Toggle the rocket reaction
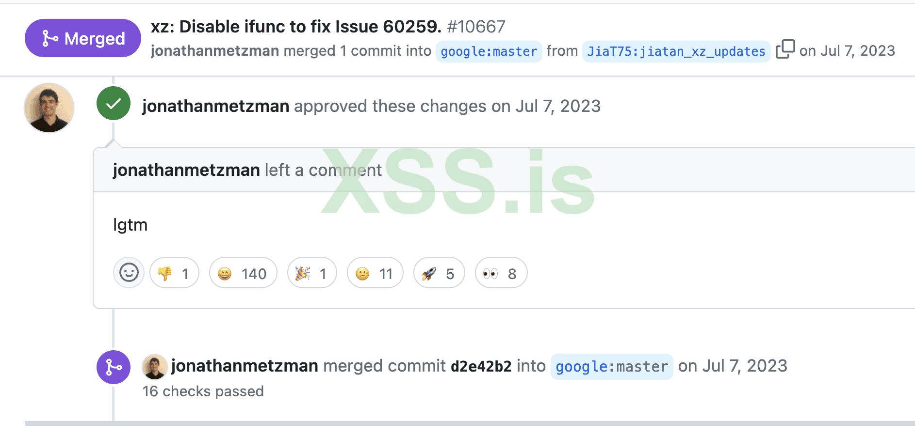Screen dimensions: 915x436 click(439, 273)
